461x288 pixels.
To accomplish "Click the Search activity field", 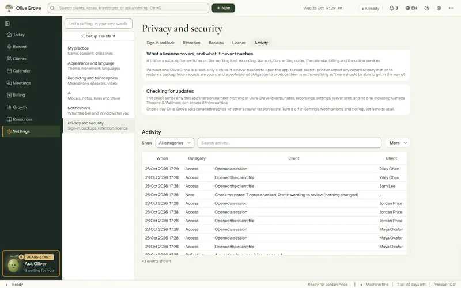I will click(290, 143).
